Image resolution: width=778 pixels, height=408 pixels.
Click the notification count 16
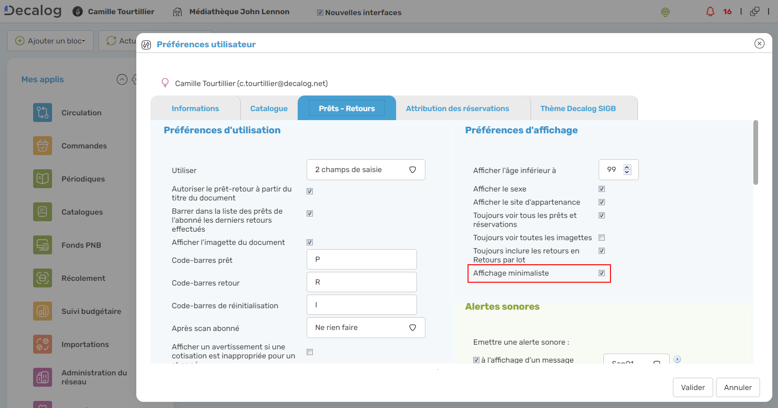727,12
